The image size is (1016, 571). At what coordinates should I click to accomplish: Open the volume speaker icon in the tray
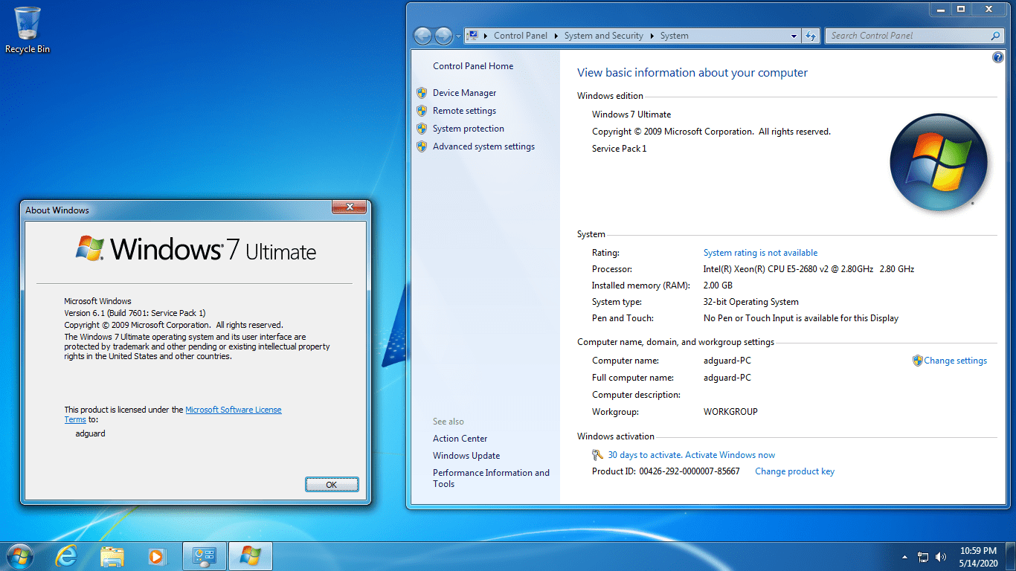tap(941, 556)
